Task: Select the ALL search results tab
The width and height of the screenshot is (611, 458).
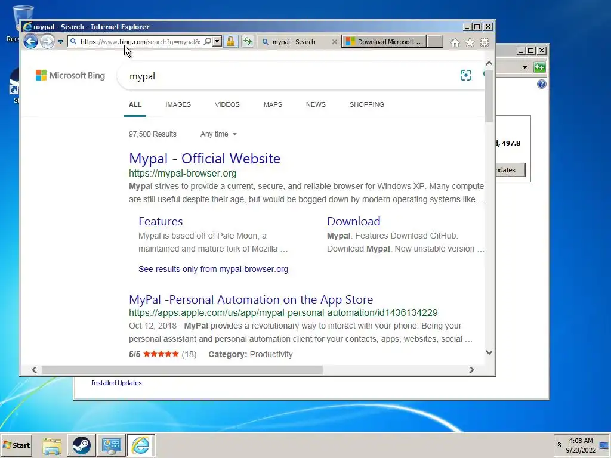Action: pos(135,104)
